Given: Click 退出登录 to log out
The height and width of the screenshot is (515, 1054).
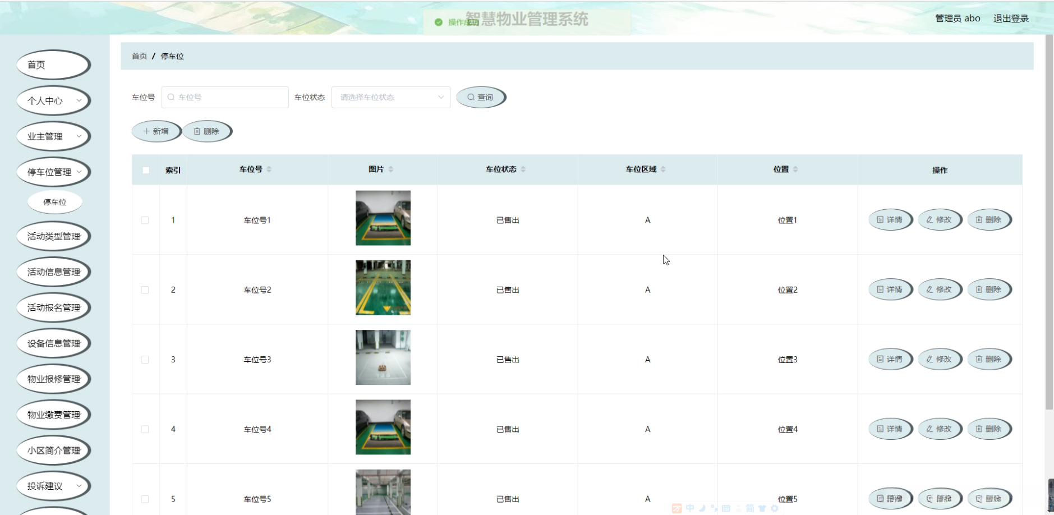Looking at the screenshot, I should [x=1011, y=19].
